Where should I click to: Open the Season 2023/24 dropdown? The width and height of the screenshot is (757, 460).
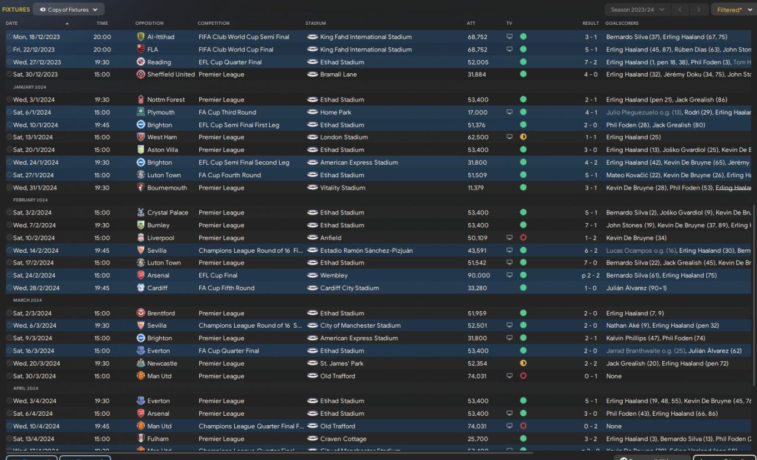tap(638, 9)
